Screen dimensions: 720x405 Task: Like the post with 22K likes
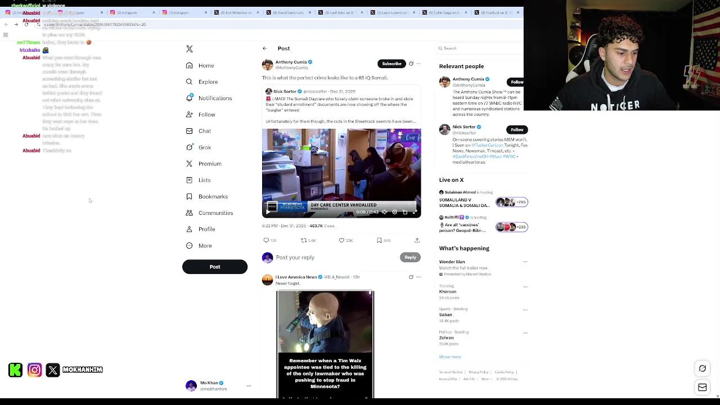click(341, 240)
